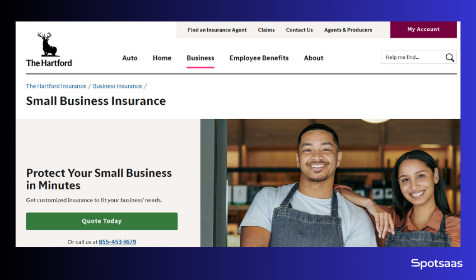The image size is (476, 280).
Task: Open the About menu
Action: (314, 58)
